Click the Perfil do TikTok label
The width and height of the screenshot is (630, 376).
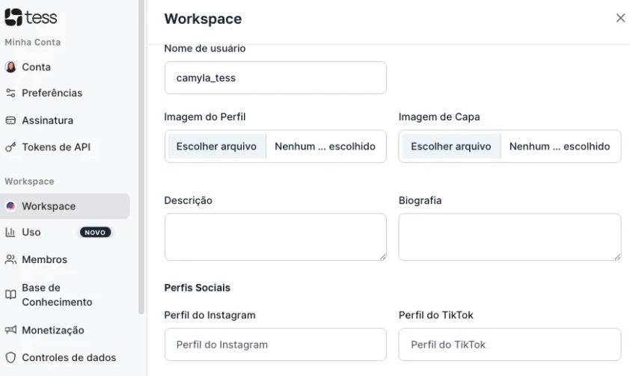pos(436,315)
